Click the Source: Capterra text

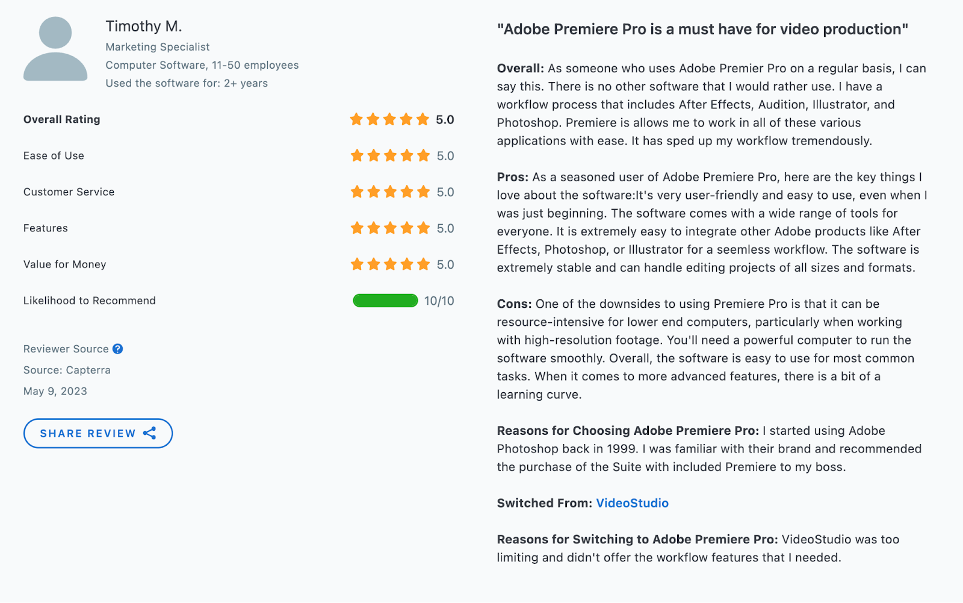tap(67, 370)
